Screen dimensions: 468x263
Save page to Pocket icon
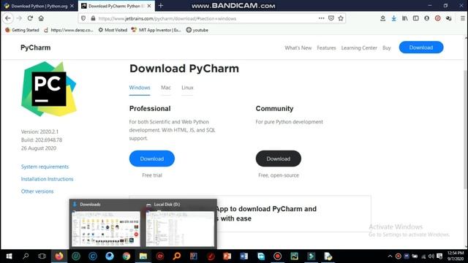[331, 18]
